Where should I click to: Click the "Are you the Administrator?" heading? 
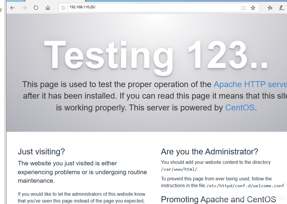tap(209, 152)
